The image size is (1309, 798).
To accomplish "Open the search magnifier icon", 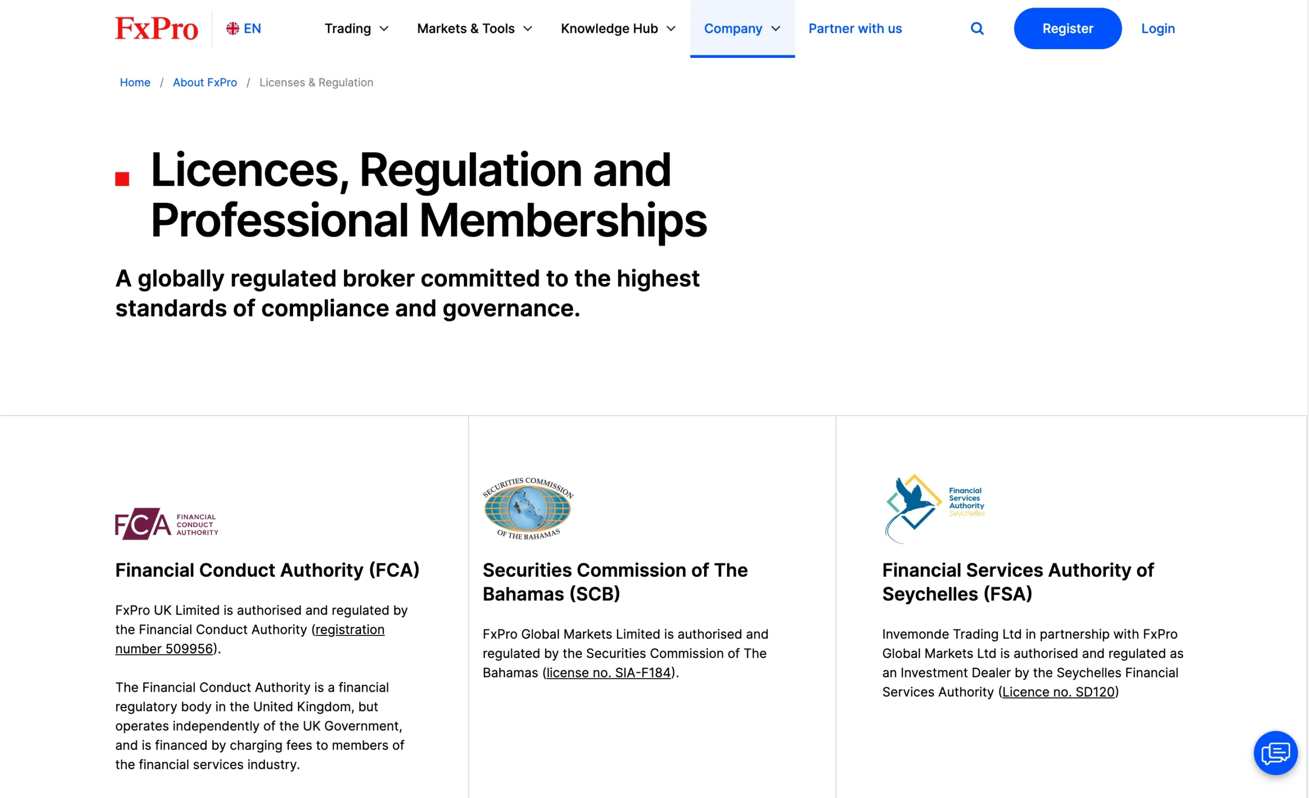I will (977, 28).
